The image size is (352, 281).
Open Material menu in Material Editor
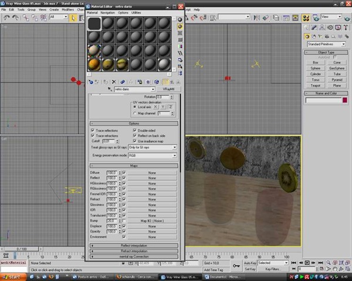(92, 13)
